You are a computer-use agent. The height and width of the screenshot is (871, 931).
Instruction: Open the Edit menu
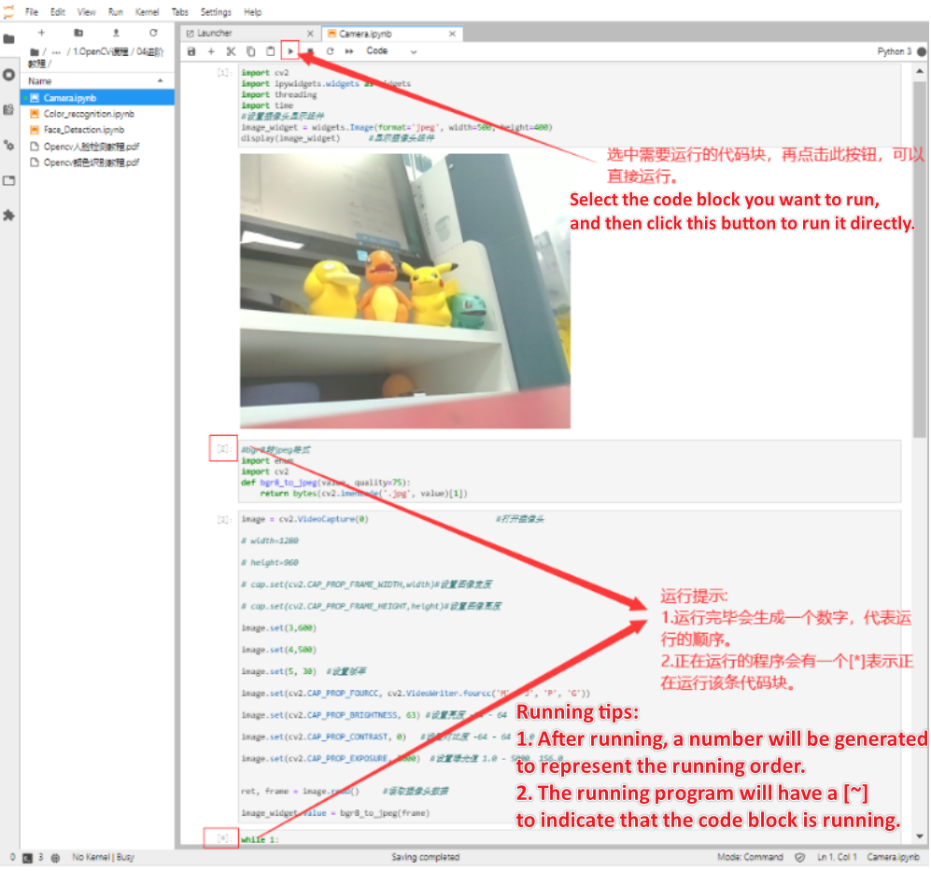click(x=58, y=12)
